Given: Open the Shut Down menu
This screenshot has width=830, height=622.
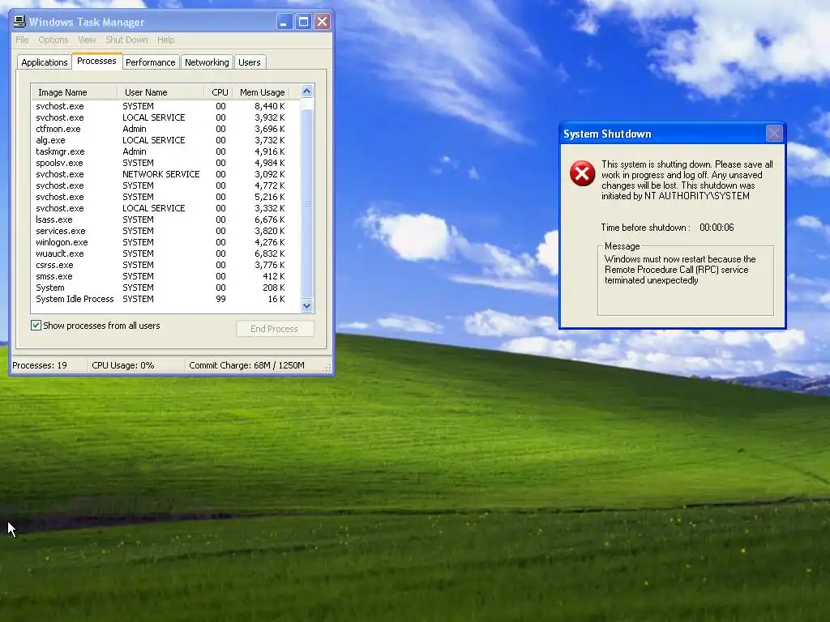Looking at the screenshot, I should point(126,40).
